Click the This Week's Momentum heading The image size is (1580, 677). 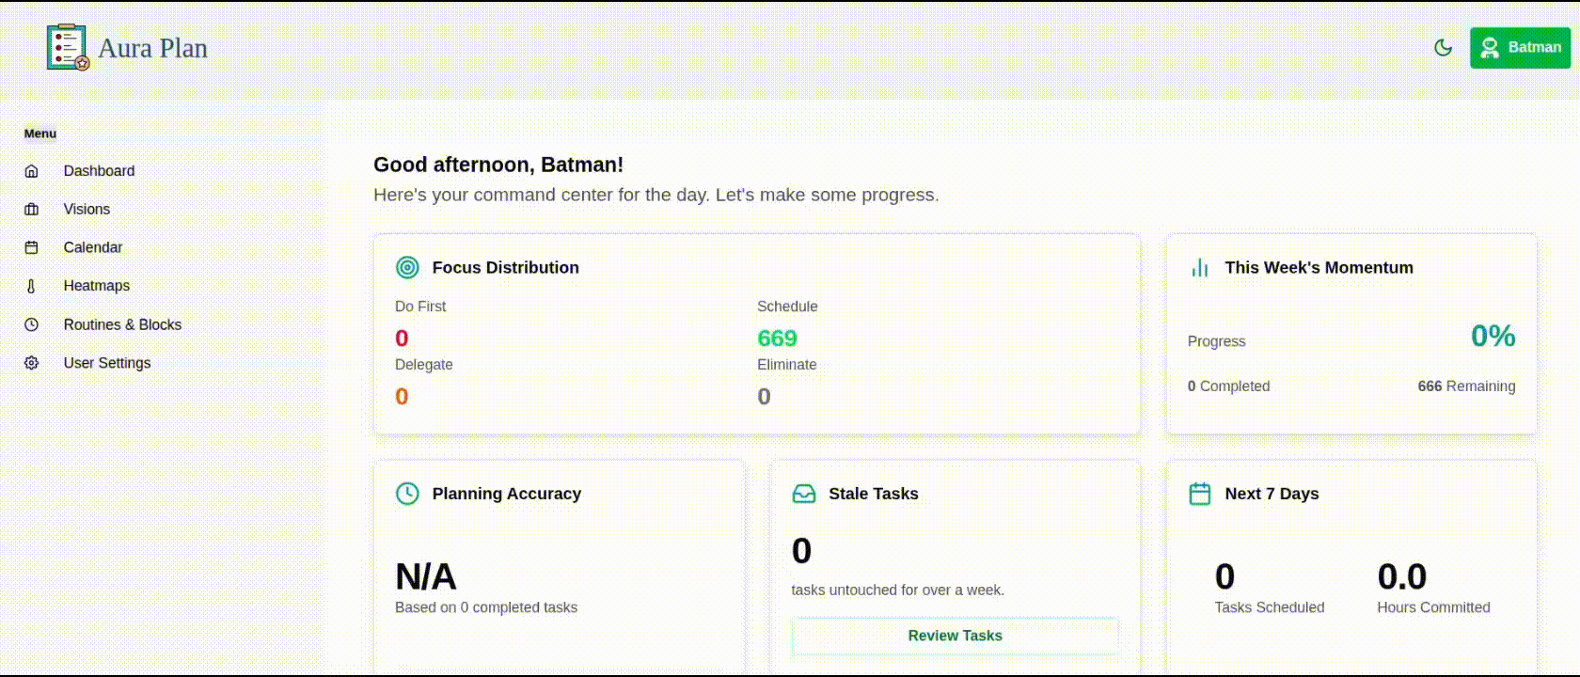pyautogui.click(x=1319, y=268)
